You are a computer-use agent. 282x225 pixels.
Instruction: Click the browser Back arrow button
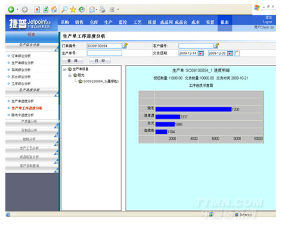pos(11,10)
